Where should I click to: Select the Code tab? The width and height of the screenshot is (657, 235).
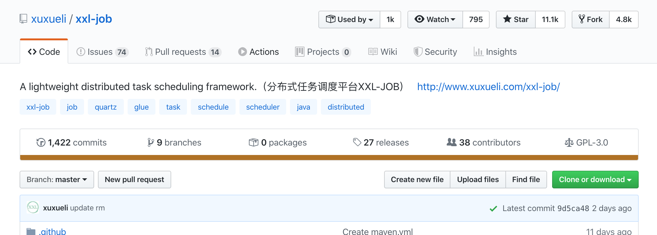[x=44, y=52]
